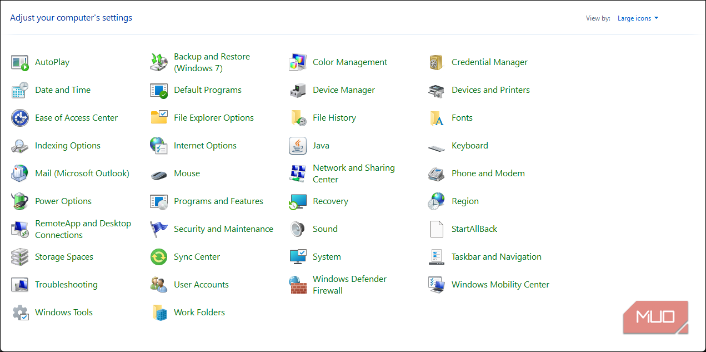This screenshot has width=706, height=352.
Task: Click the Backup and Restore icon
Action: click(159, 62)
